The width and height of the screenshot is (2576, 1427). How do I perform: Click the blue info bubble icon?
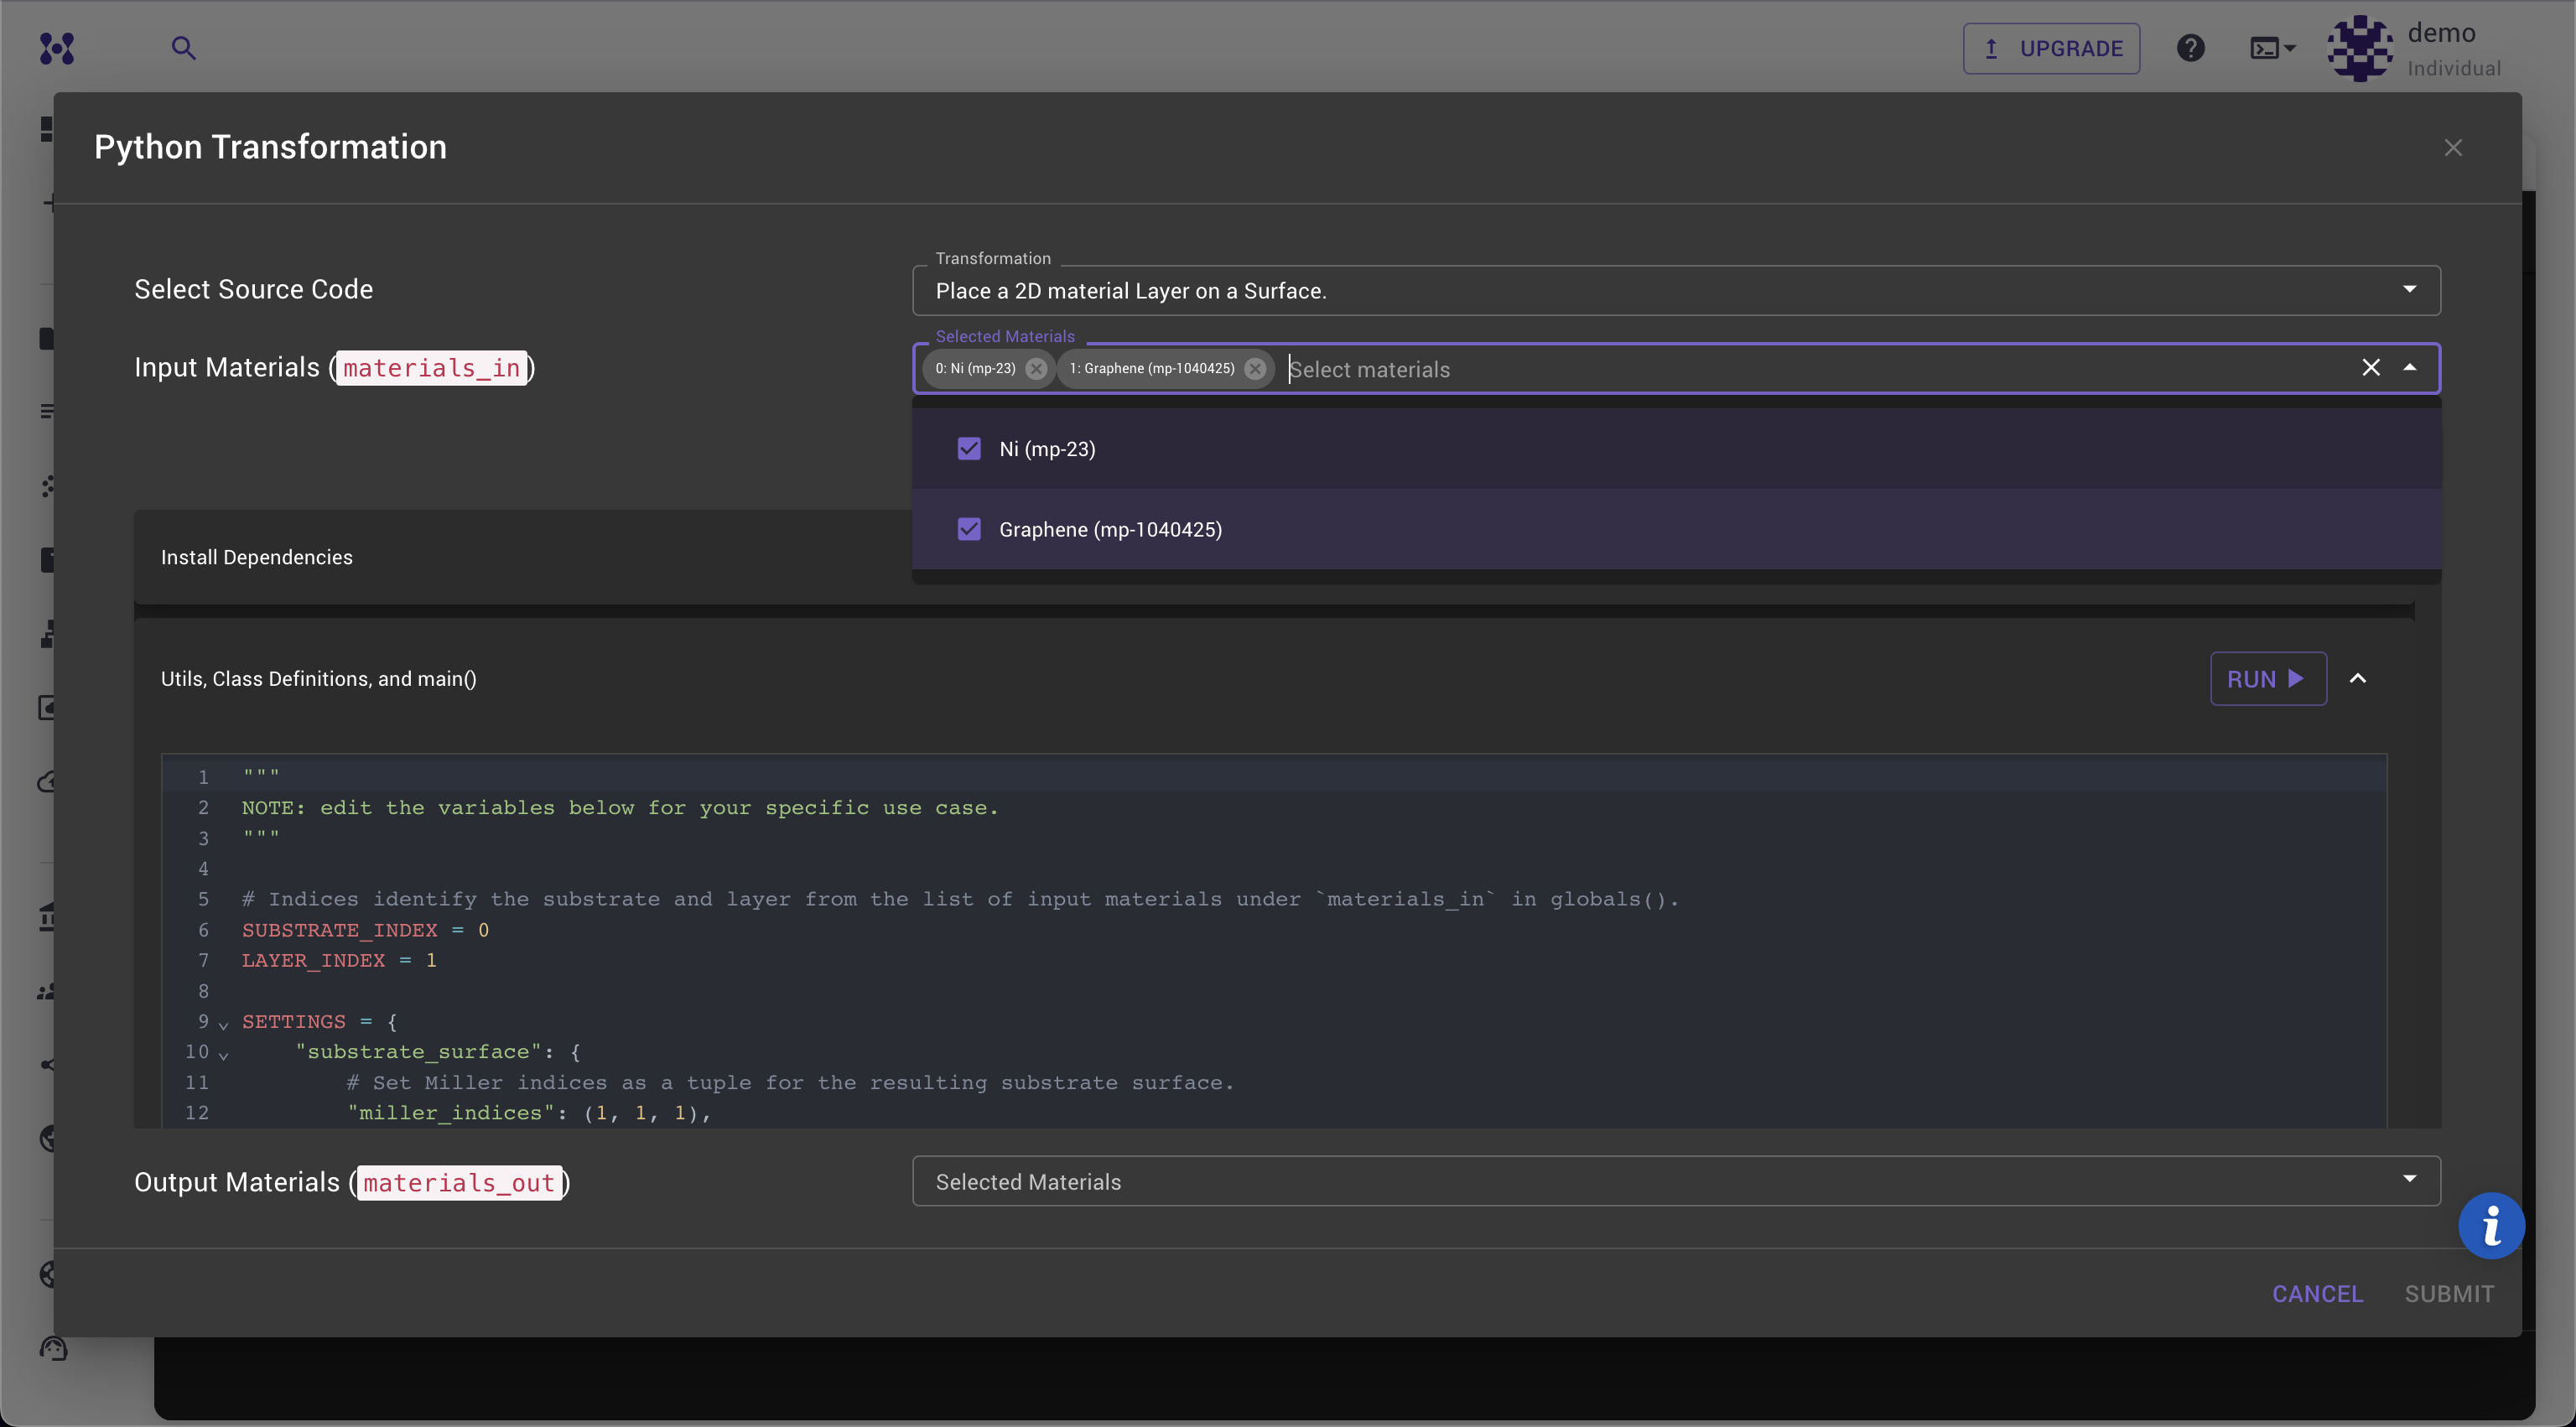(x=2491, y=1225)
